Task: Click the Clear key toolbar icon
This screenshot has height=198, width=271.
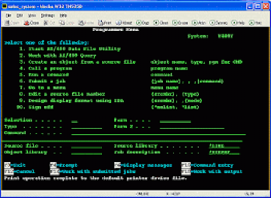Action: (x=161, y=22)
